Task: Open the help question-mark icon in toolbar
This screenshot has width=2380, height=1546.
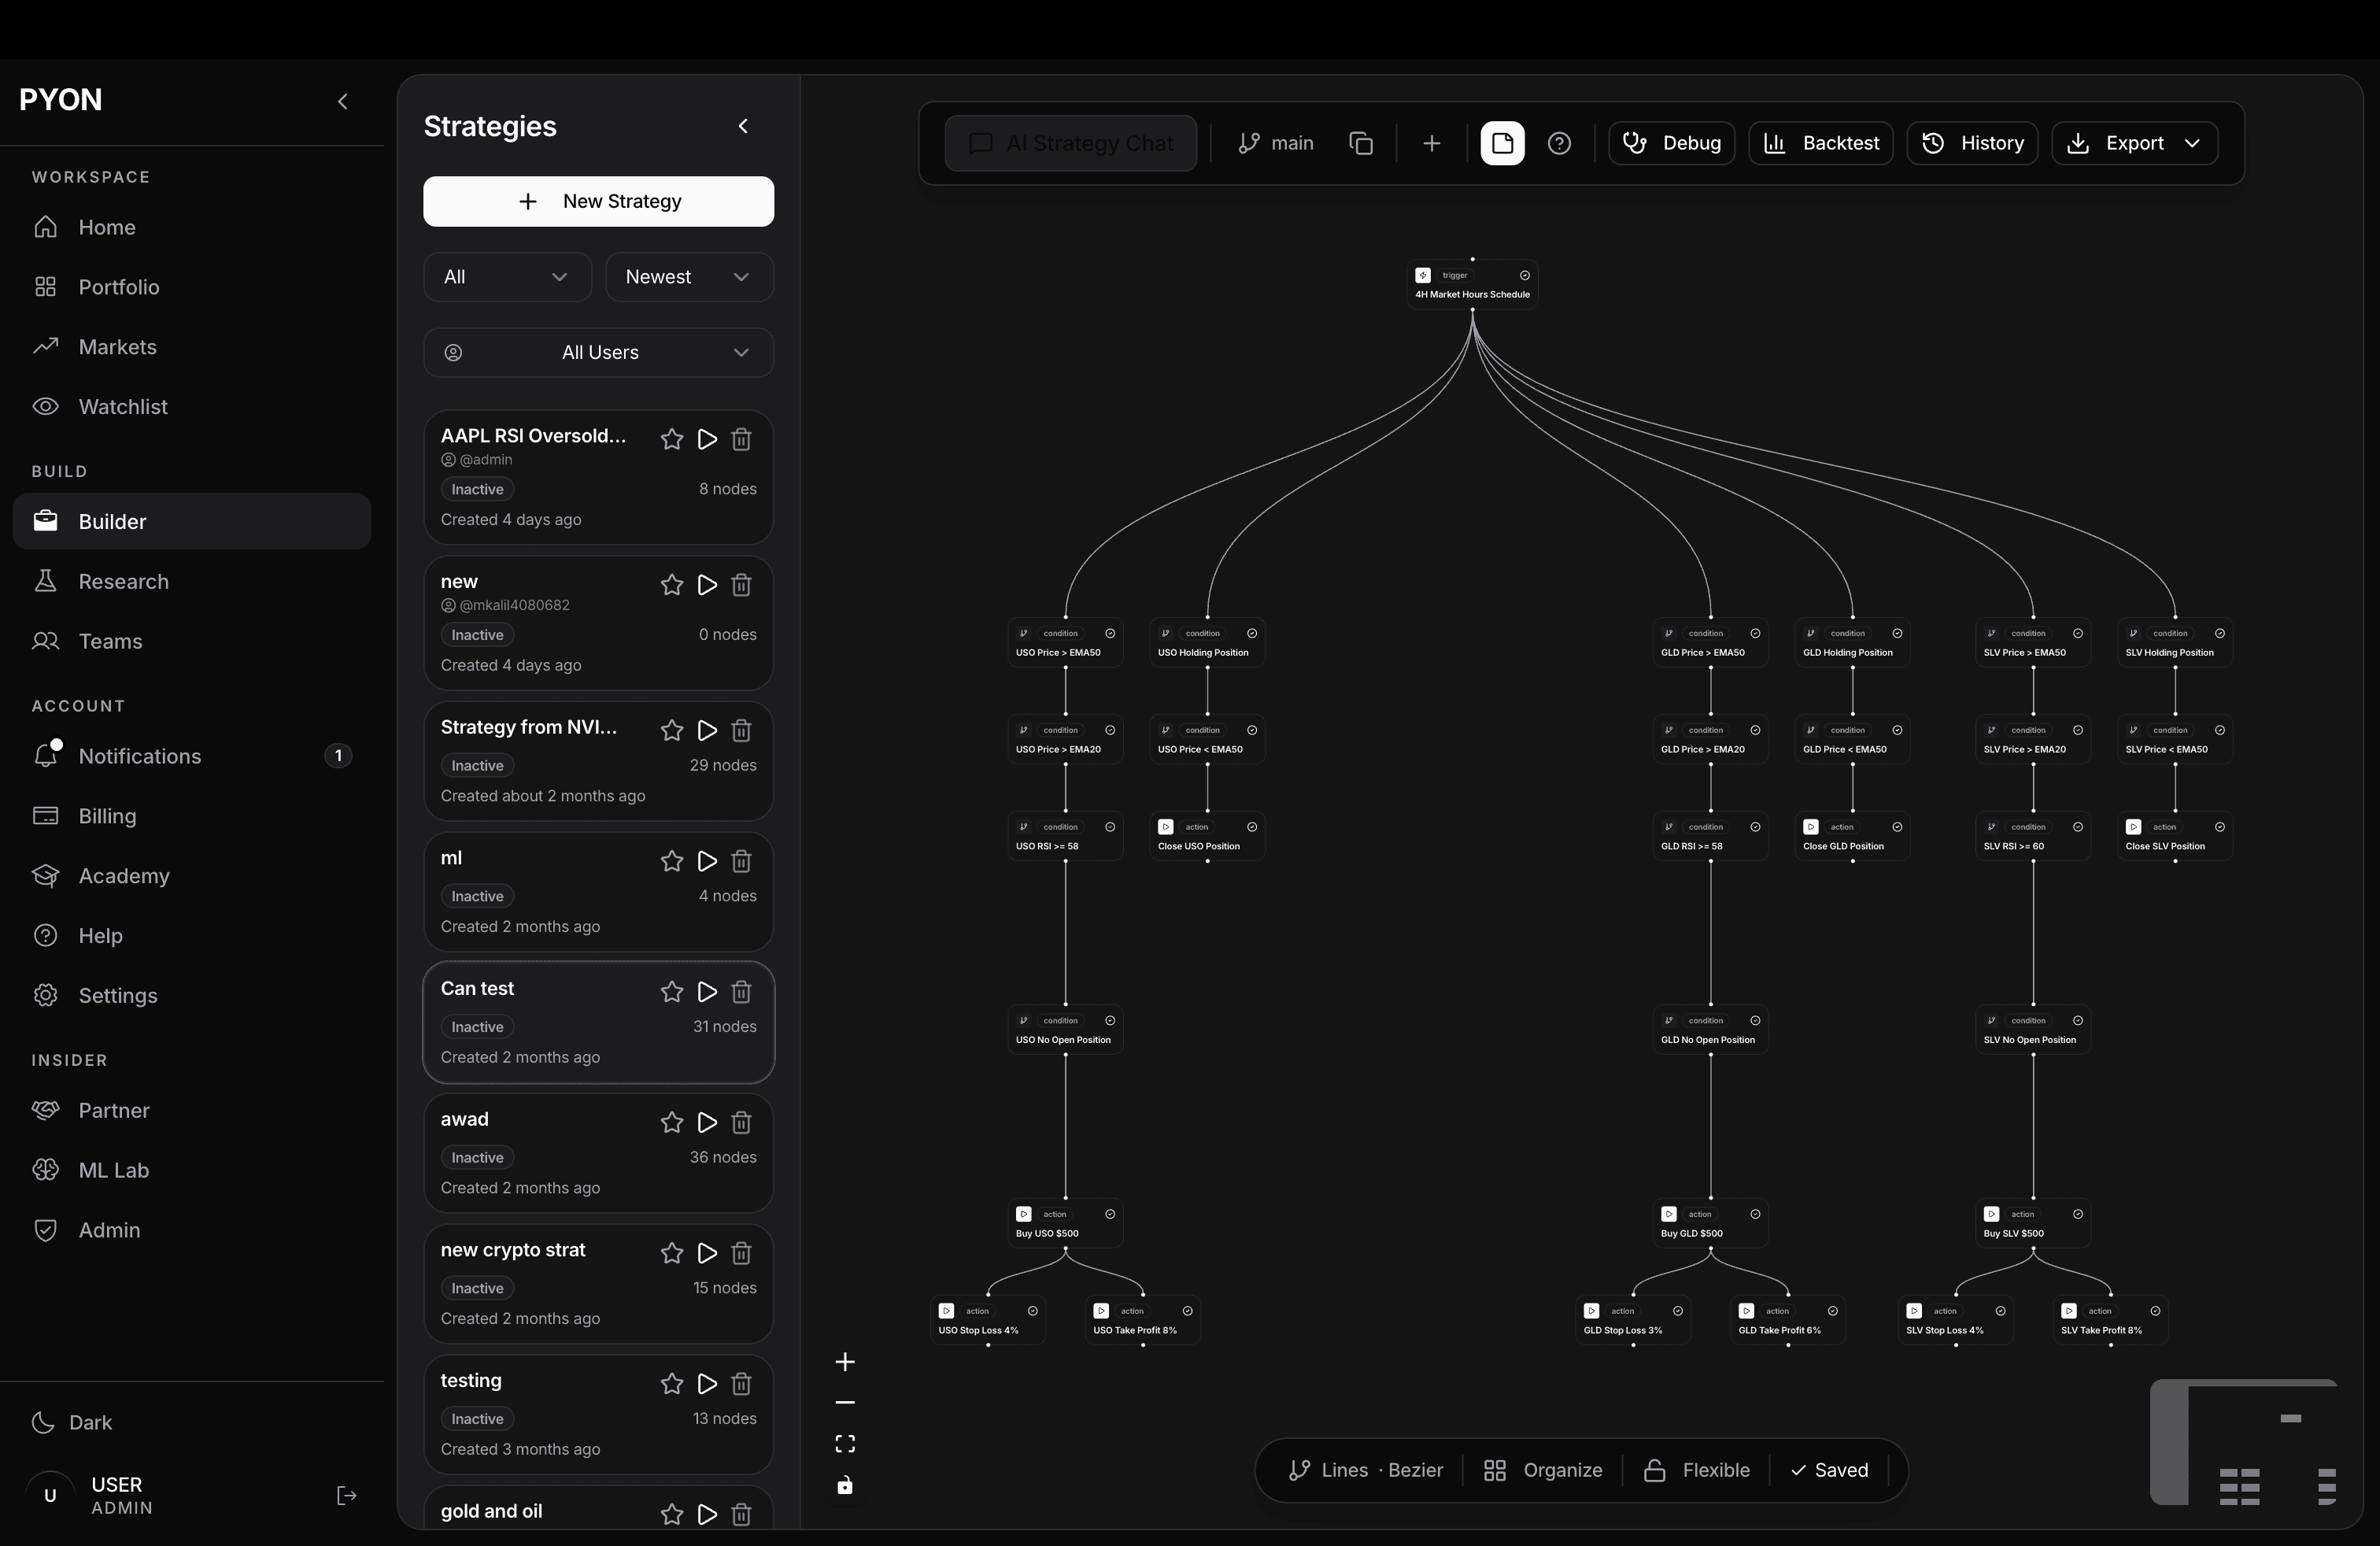Action: tap(1559, 143)
